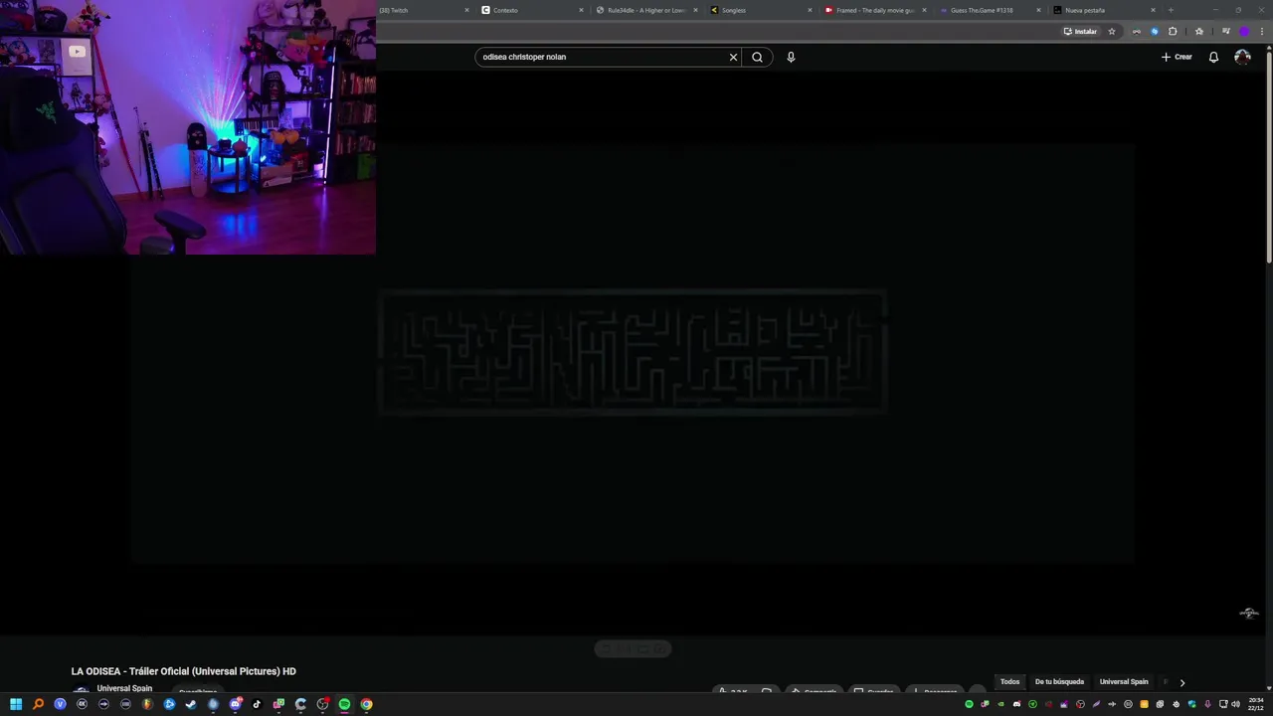Screen dimensions: 1273x716
Task: Open the Chrome three-dot menu
Action: pyautogui.click(x=1261, y=31)
